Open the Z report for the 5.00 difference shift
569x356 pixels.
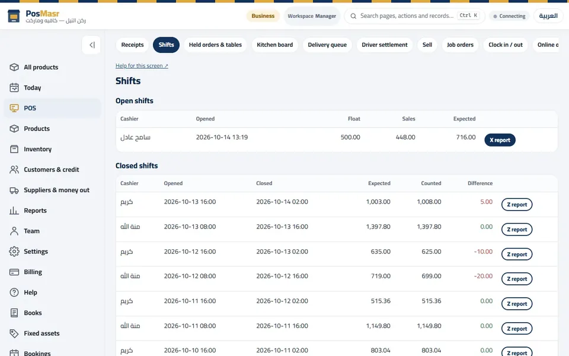[517, 205]
